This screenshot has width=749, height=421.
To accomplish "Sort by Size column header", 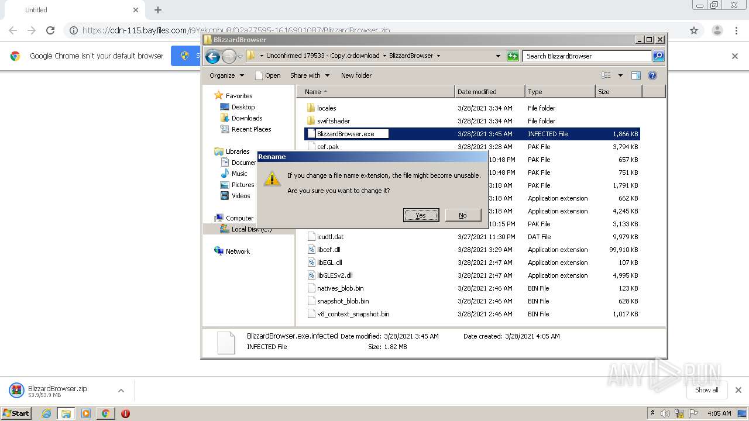I will click(x=619, y=92).
